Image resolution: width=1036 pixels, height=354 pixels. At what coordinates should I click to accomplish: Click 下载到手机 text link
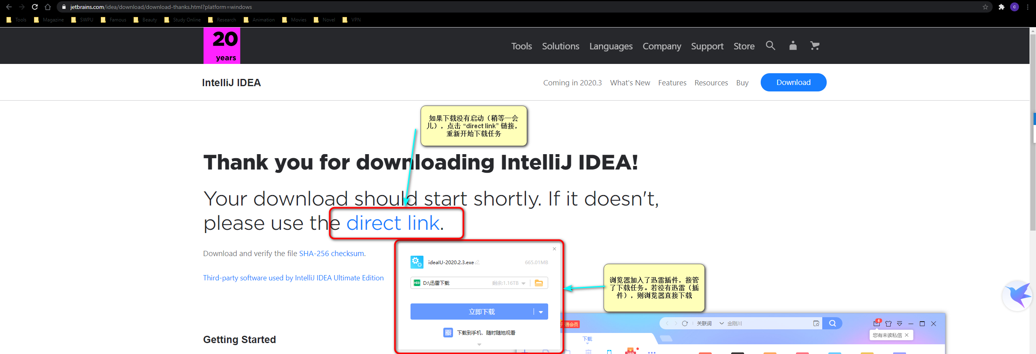[x=486, y=333]
